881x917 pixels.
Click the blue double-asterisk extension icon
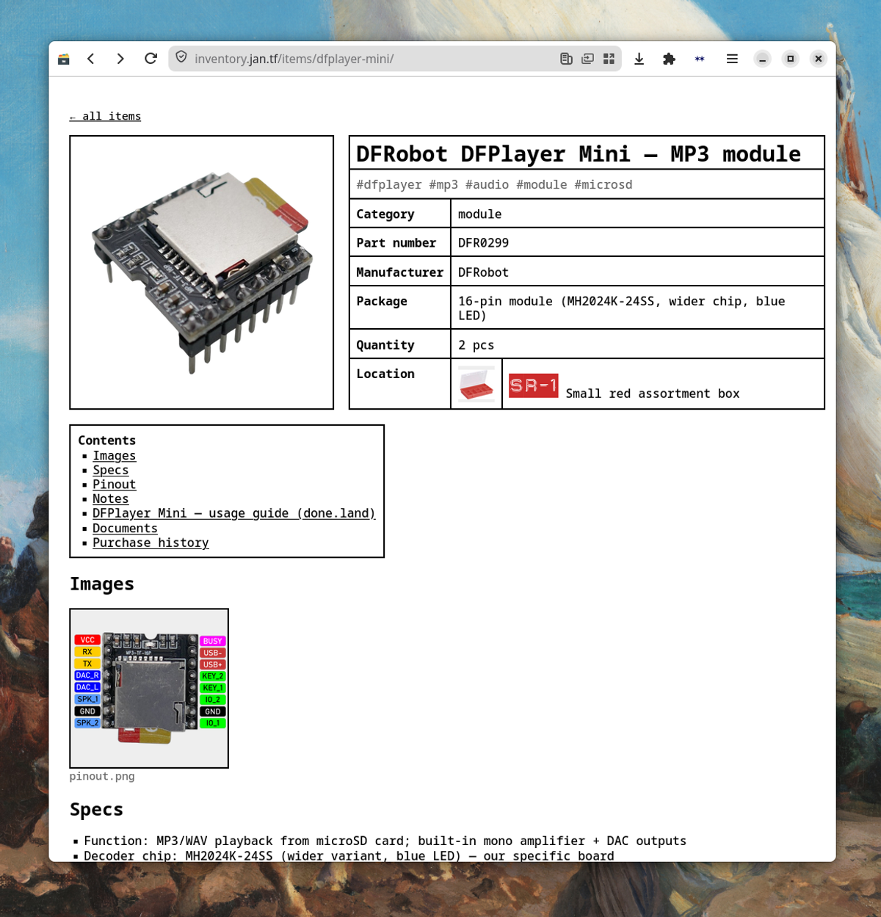(x=700, y=59)
